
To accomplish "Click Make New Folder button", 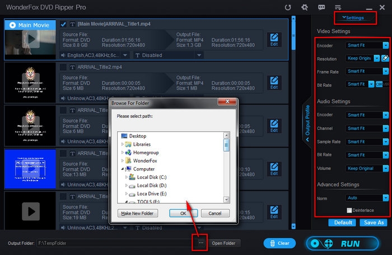I will [x=138, y=213].
